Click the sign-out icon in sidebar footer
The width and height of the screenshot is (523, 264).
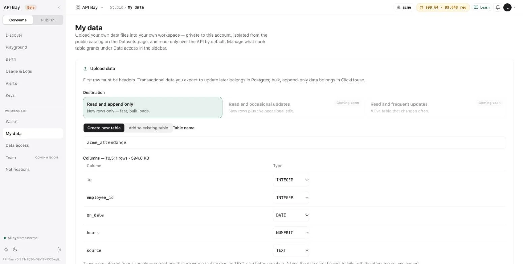[x=59, y=250]
